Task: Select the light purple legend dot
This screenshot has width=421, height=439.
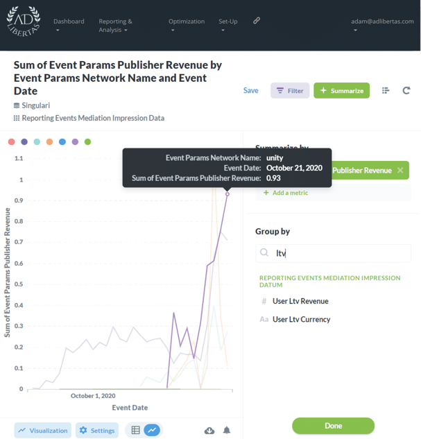Action: point(75,142)
